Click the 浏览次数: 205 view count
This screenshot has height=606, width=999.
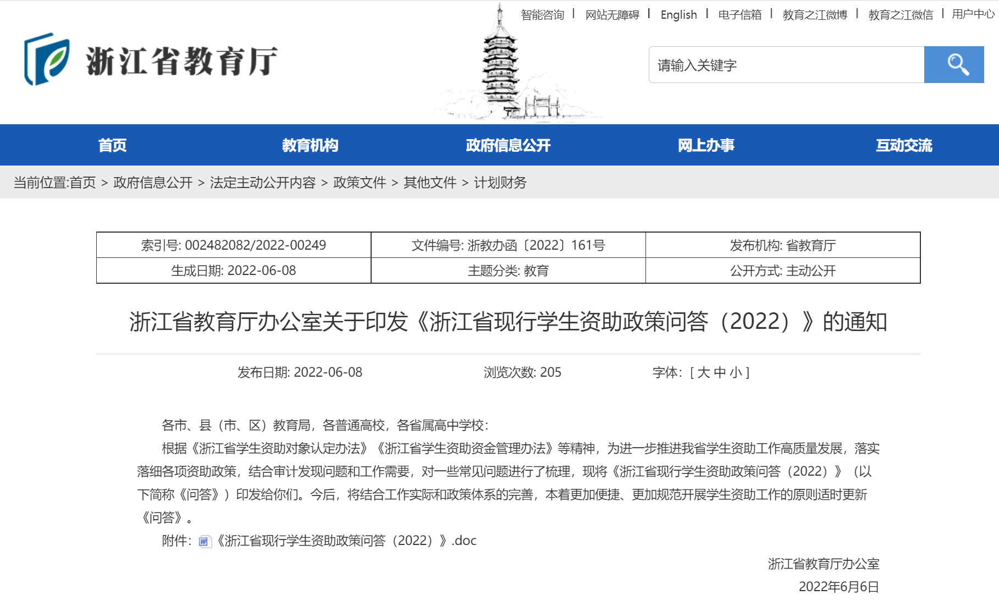522,373
